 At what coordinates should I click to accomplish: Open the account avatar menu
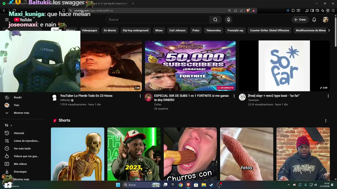(x=326, y=20)
